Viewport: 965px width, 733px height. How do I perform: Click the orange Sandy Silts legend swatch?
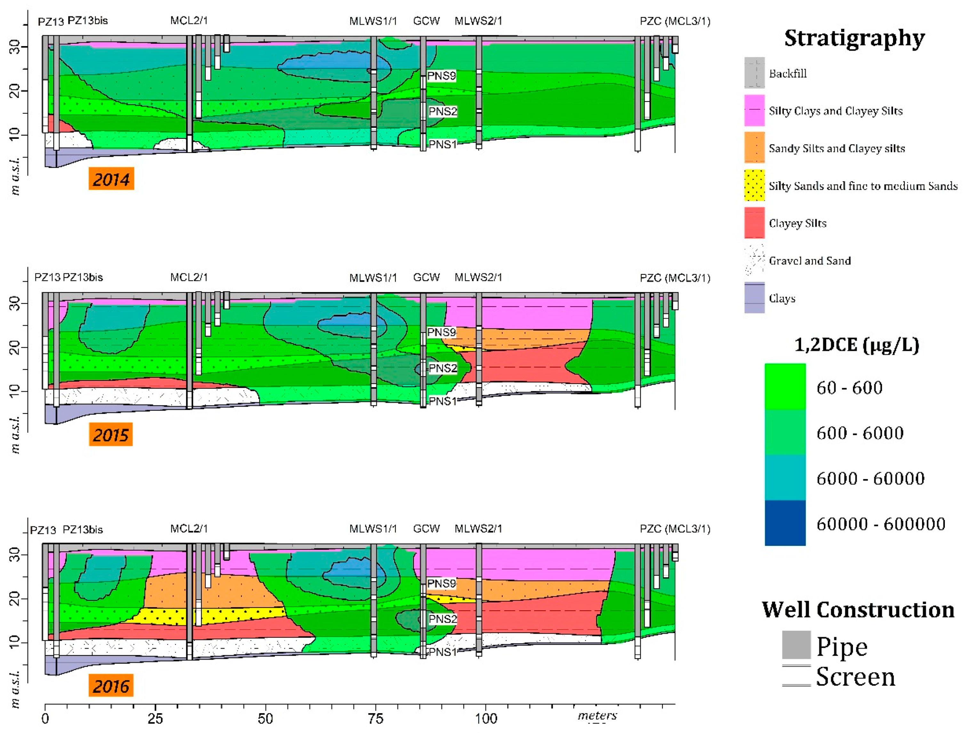coord(754,148)
